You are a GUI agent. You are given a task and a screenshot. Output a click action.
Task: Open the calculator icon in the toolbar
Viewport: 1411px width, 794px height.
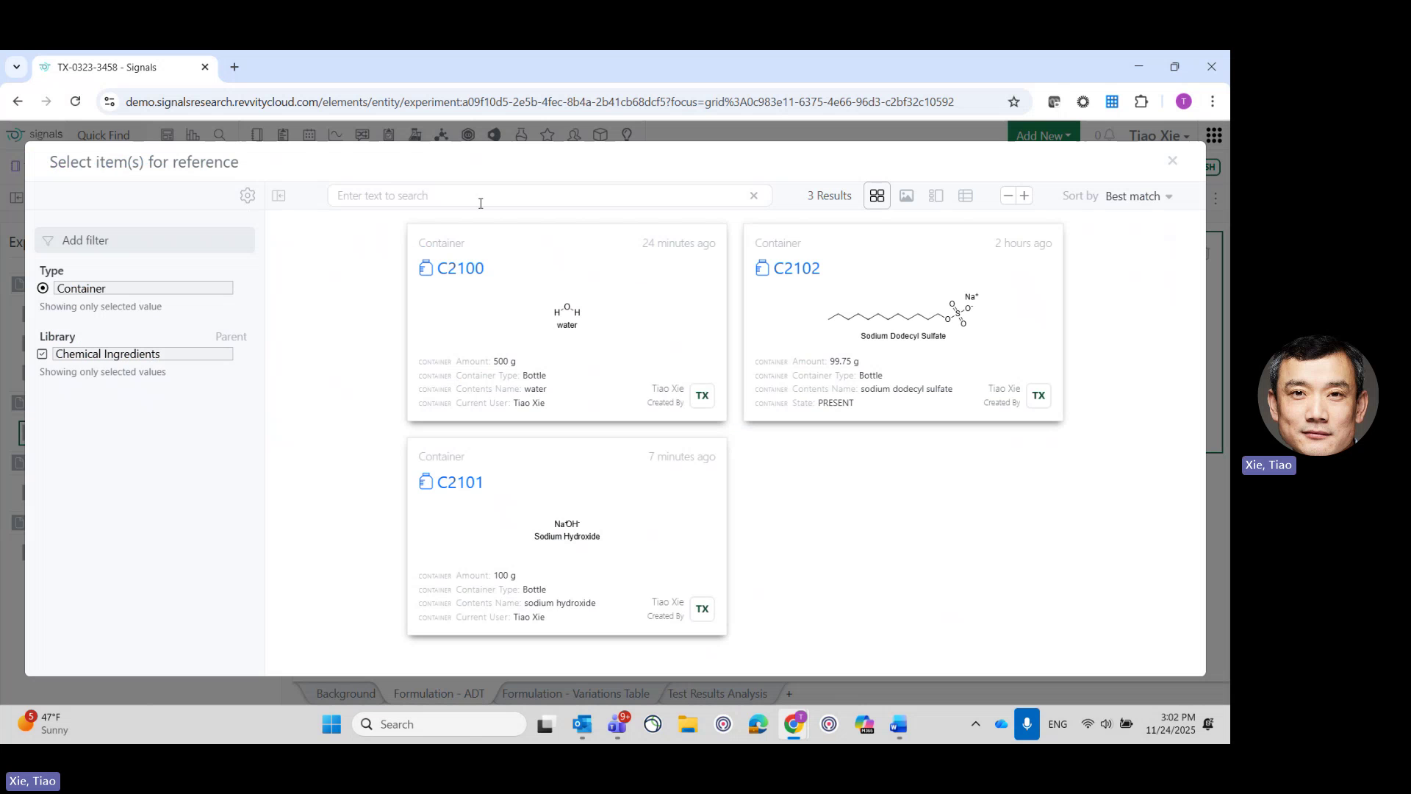(x=168, y=135)
